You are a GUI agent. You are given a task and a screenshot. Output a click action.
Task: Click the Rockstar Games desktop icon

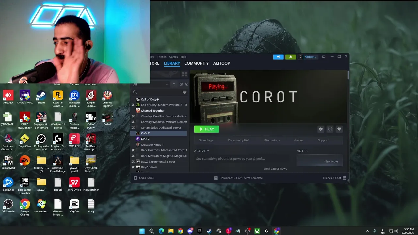click(x=58, y=99)
